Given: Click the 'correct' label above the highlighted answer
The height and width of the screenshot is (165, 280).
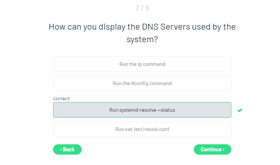Looking at the screenshot, I should coord(61,98).
